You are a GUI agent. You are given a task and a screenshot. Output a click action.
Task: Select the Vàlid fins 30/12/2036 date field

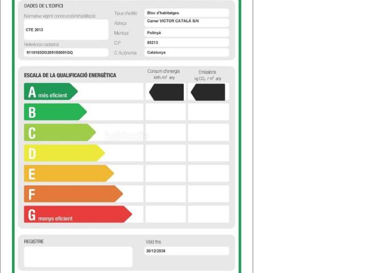tap(186, 251)
